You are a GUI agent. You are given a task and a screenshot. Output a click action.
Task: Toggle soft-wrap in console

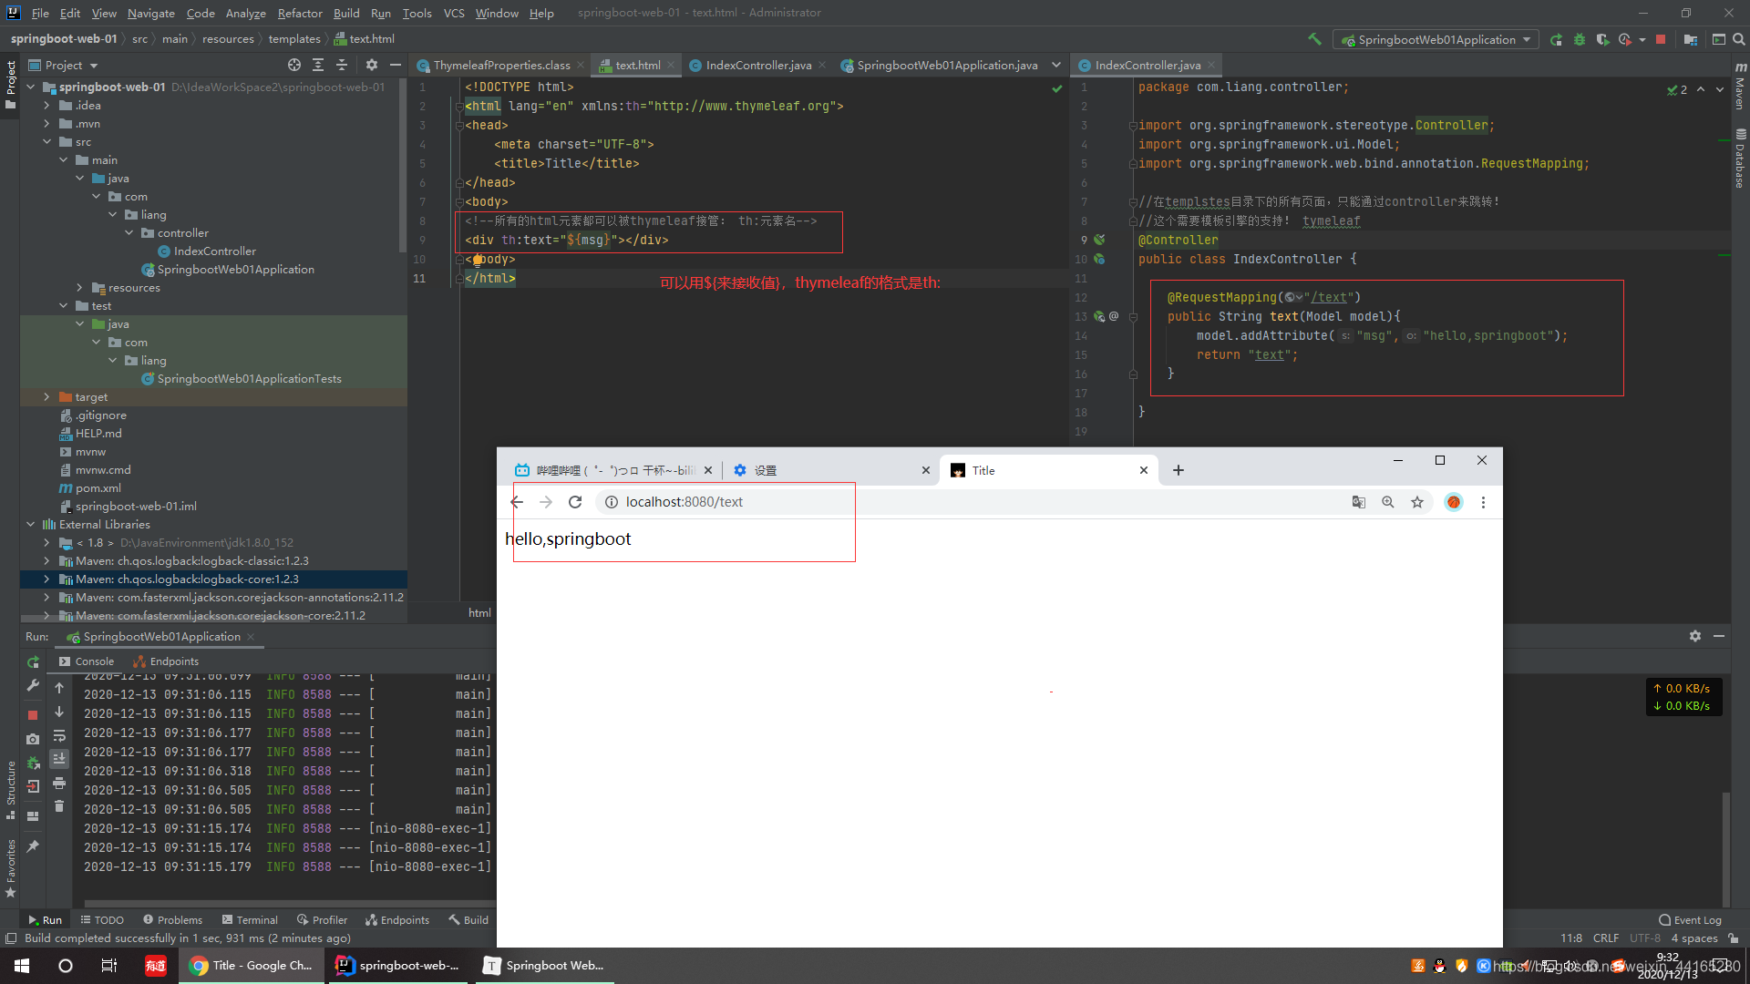59,735
